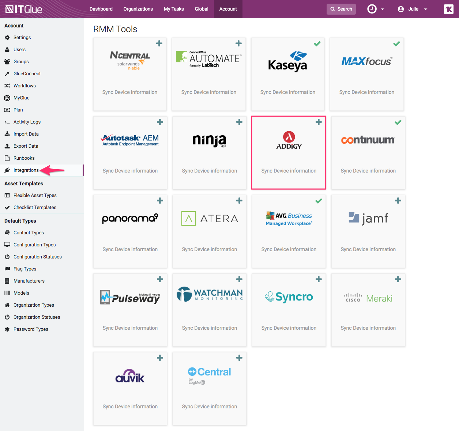Select the Account tab
This screenshot has height=431, width=459.
tap(228, 9)
